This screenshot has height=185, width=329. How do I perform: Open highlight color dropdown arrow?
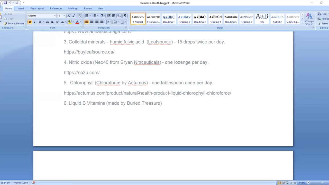[73, 22]
